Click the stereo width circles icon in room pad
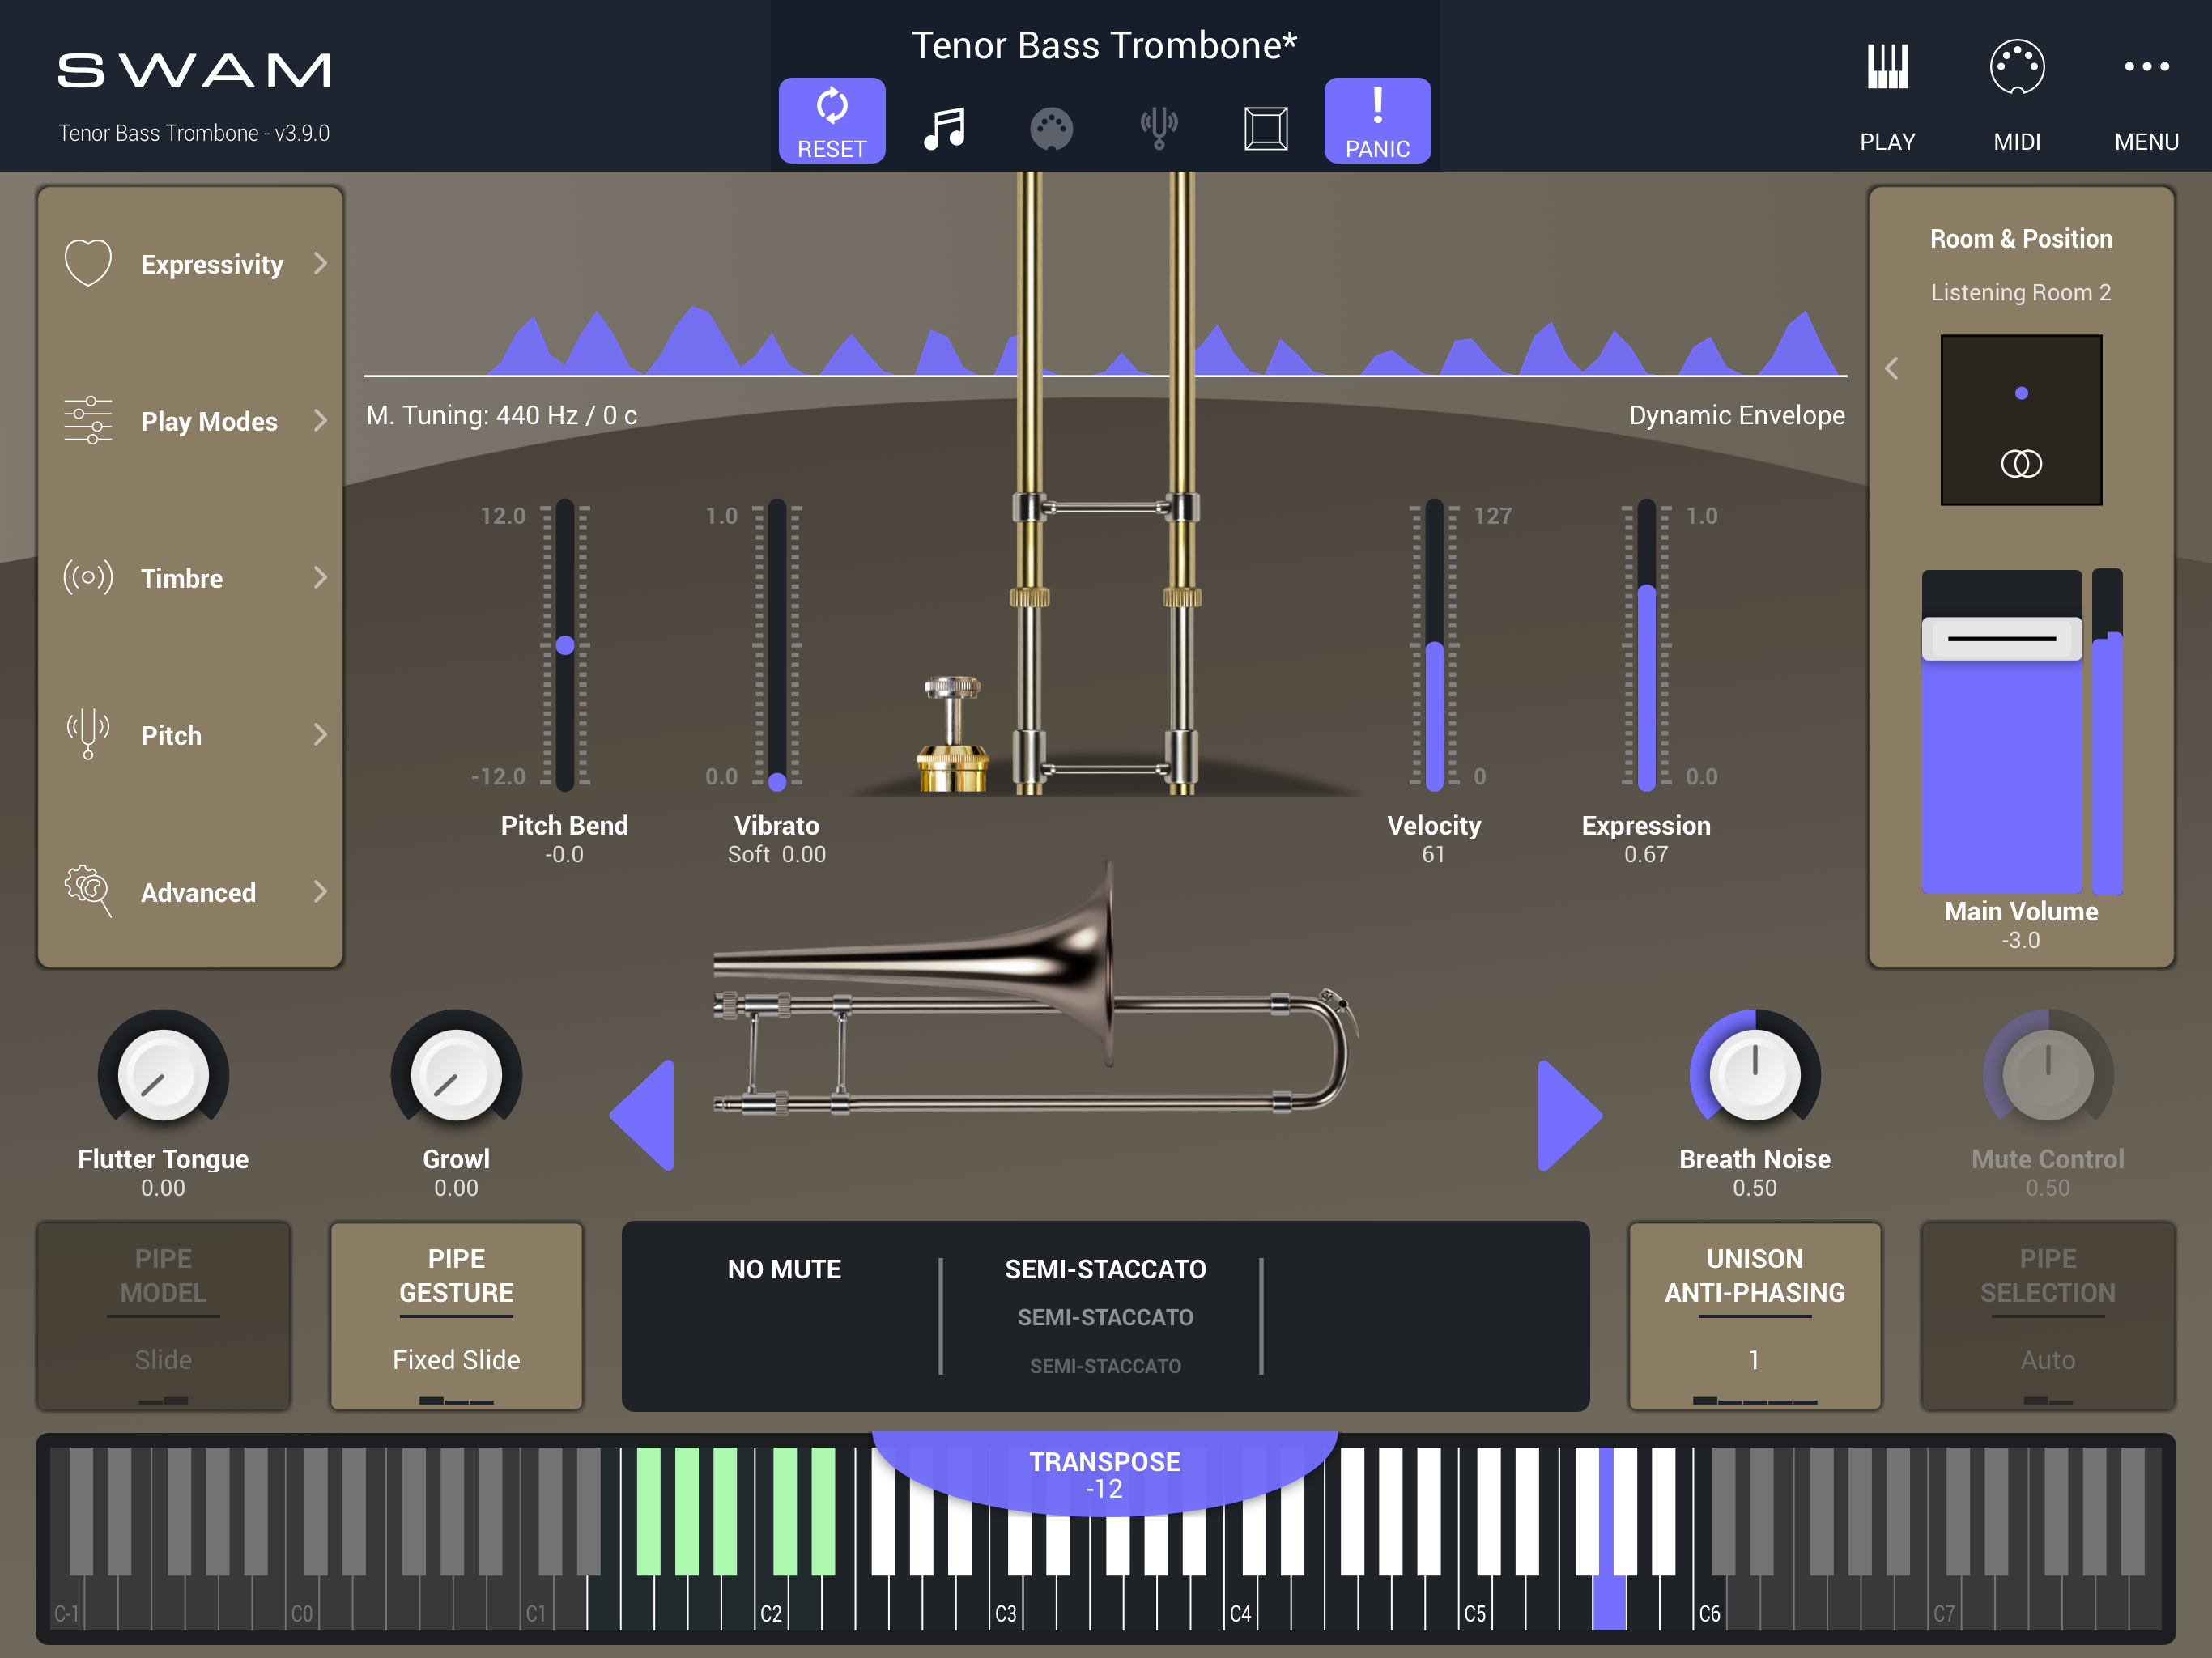 click(x=2021, y=464)
